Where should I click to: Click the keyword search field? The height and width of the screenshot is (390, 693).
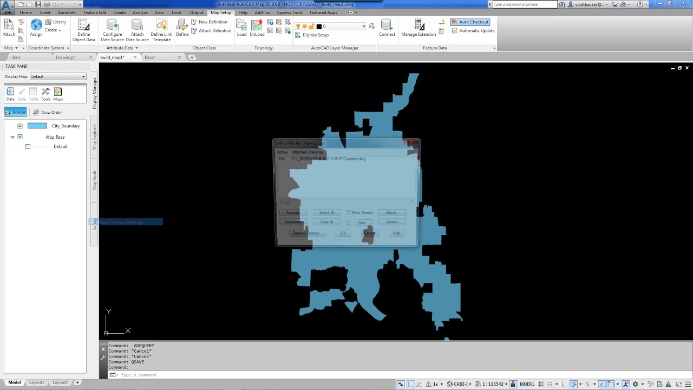tap(524, 4)
